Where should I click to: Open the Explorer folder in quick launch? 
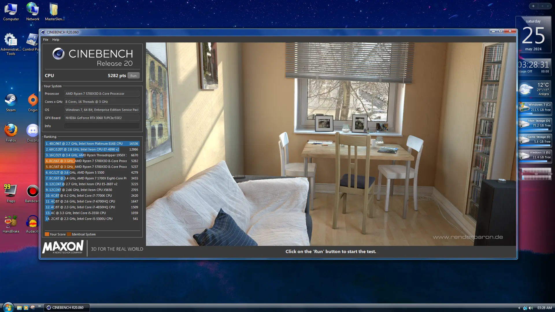pos(19,308)
